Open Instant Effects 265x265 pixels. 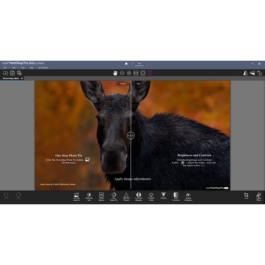tap(259, 197)
